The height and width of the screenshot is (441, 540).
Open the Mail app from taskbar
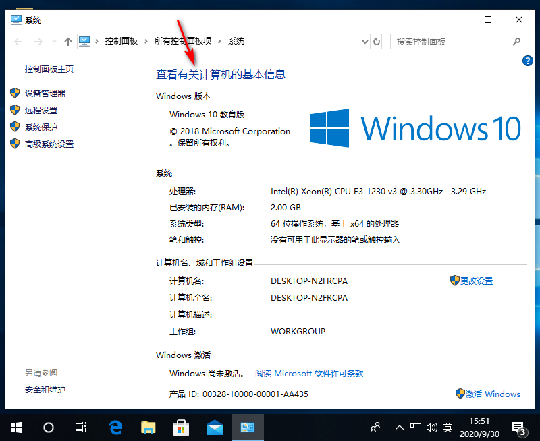point(215,427)
